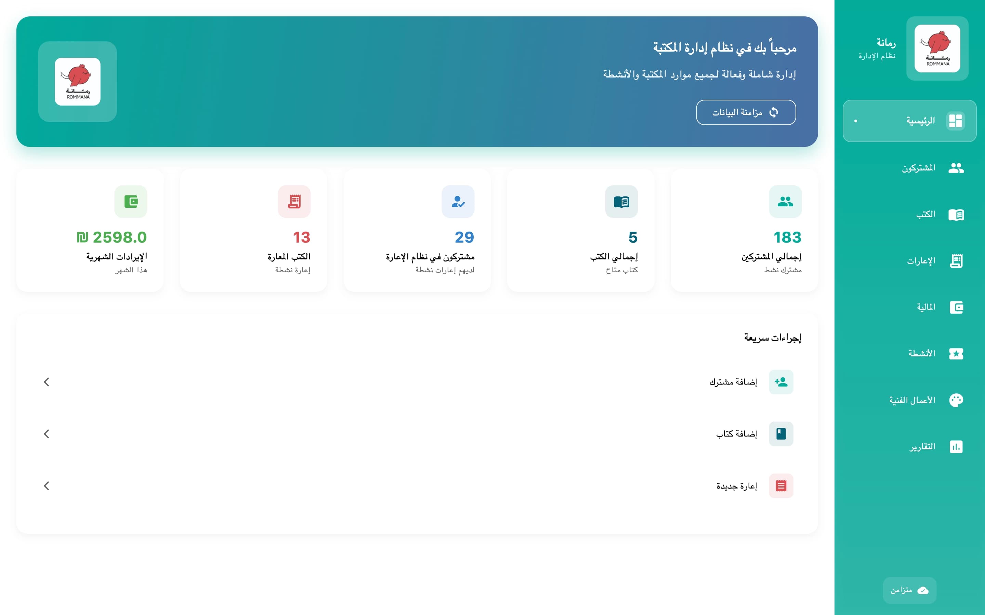Open the المشتركون subscribers section icon
The height and width of the screenshot is (615, 985).
[957, 167]
